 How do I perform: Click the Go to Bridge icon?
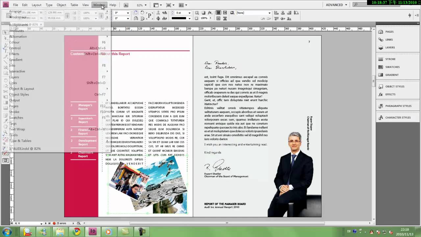126,5
